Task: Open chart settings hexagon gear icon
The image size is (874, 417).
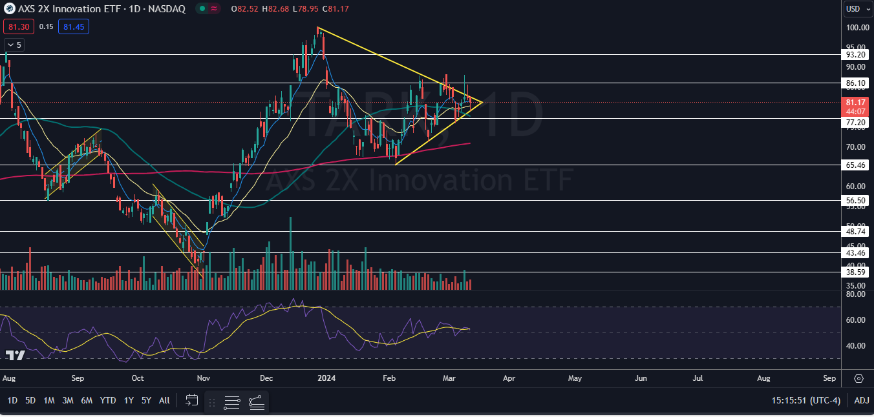Action: click(858, 378)
